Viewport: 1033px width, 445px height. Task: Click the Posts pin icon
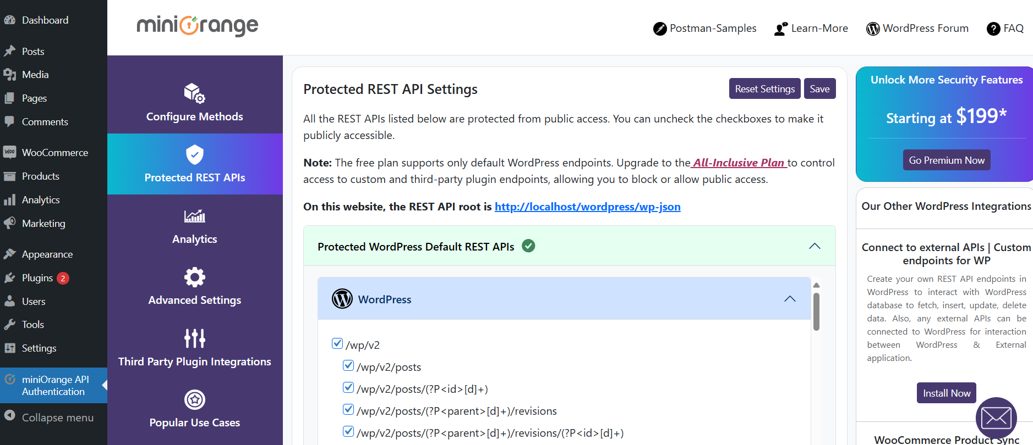9,51
